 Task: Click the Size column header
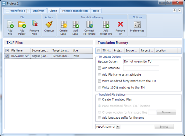coord(82,51)
